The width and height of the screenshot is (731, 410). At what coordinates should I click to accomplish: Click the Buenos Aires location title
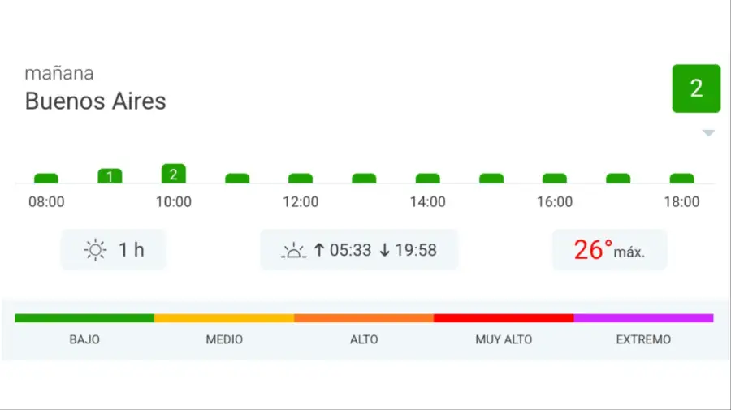(96, 101)
